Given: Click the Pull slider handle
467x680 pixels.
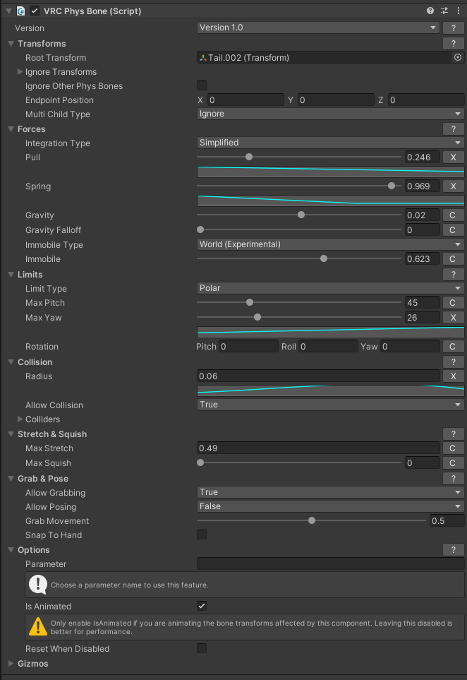Looking at the screenshot, I should (248, 157).
